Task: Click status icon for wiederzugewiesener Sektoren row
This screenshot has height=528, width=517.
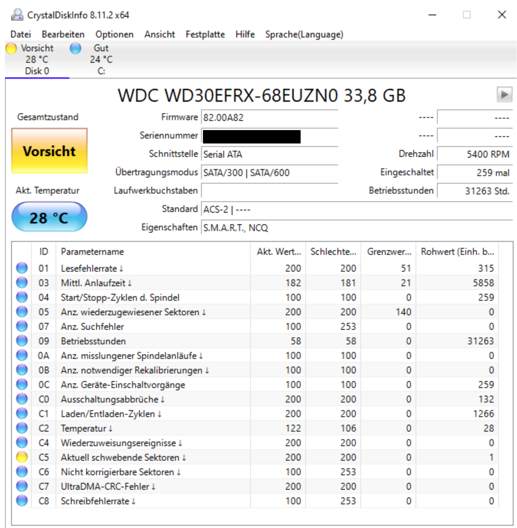Action: [x=22, y=311]
